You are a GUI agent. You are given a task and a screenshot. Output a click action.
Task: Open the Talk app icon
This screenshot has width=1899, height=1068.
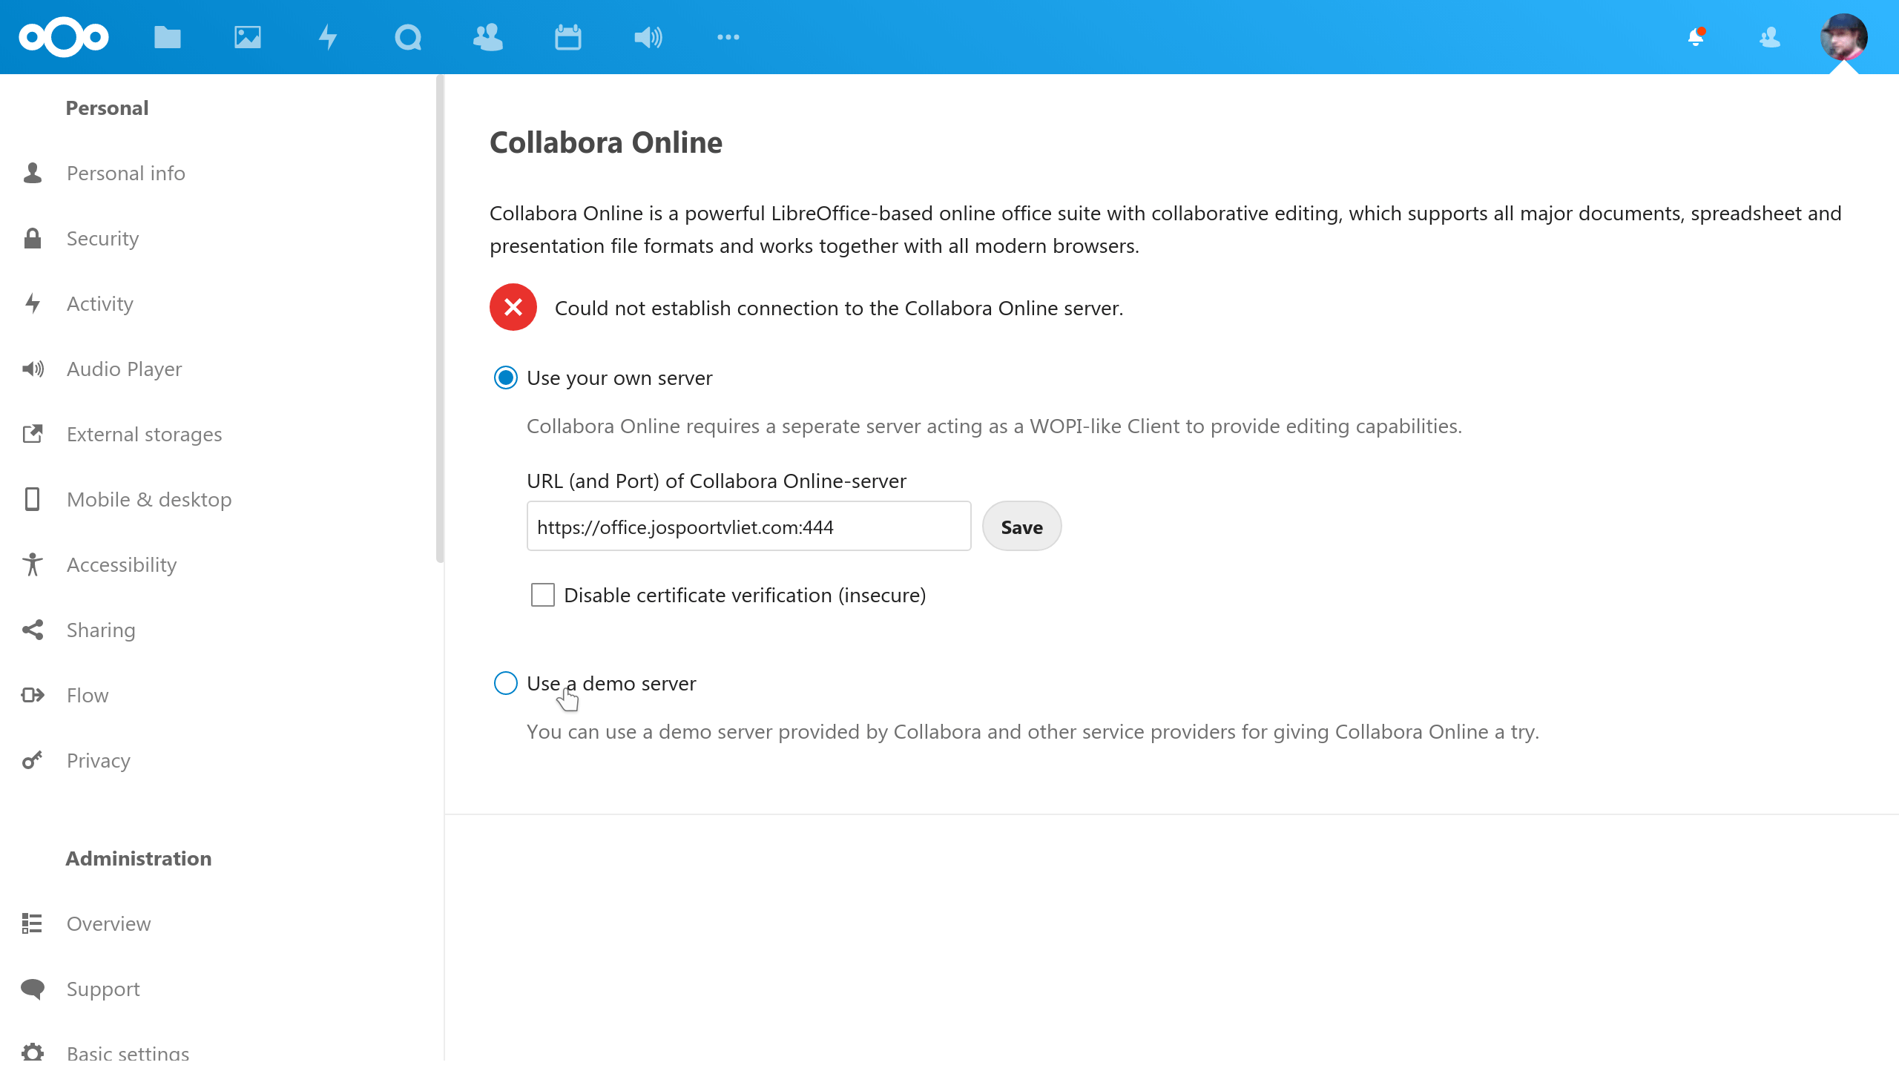coord(408,37)
